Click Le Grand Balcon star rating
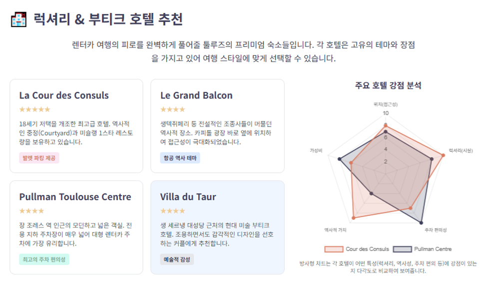Screen dimensions: 487x283 click(x=173, y=109)
